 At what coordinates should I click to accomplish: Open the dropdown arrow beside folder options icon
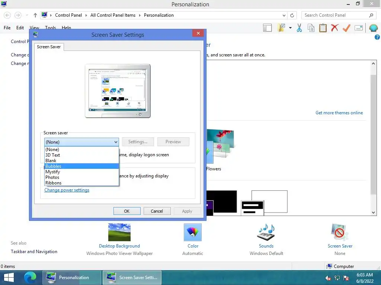click(290, 28)
